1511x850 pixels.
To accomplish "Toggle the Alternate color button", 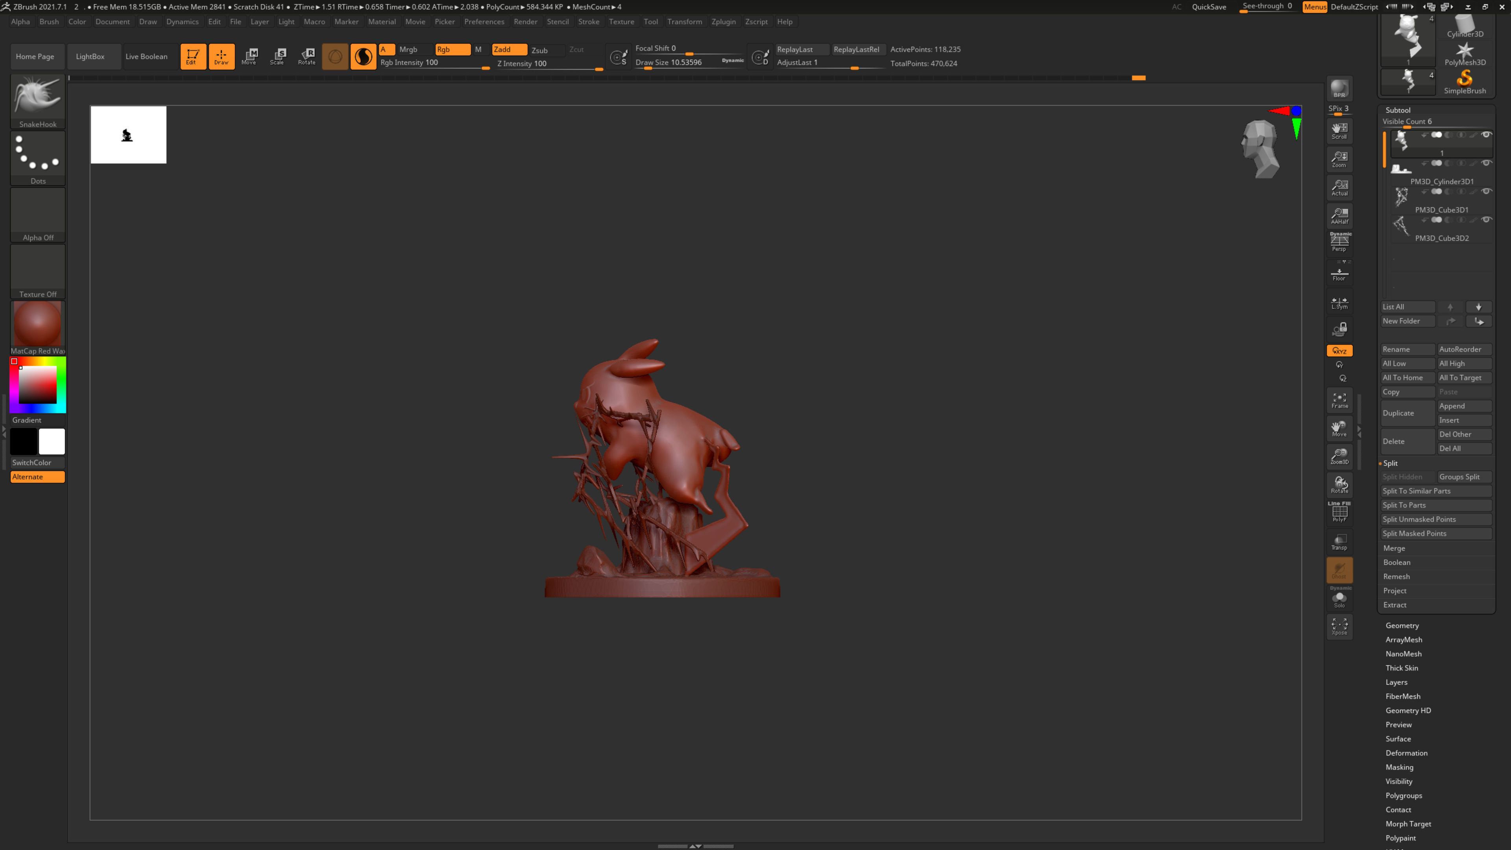I will click(x=37, y=477).
